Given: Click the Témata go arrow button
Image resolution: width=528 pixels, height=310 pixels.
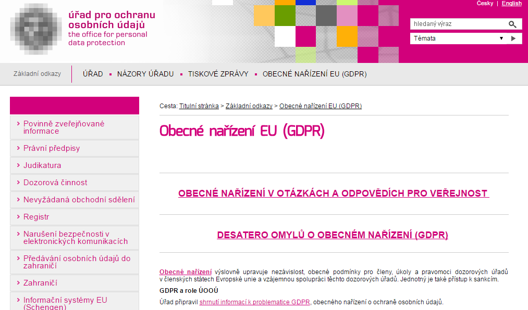Looking at the screenshot, I should coord(513,38).
